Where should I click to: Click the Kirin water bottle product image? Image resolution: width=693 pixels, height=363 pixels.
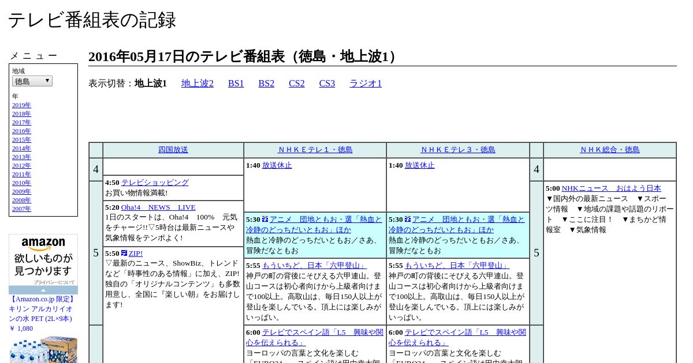pos(43,349)
